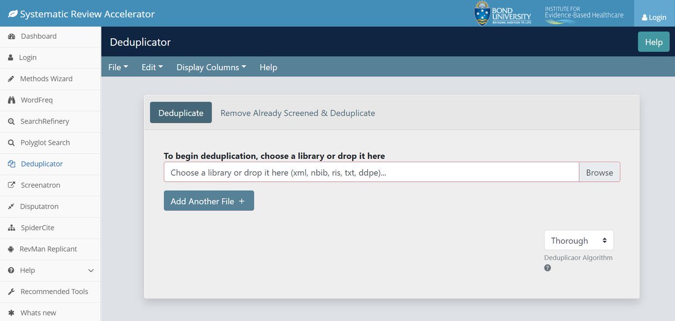This screenshot has width=675, height=321.
Task: Click the Deduplicator page heading
Action: (x=140, y=42)
